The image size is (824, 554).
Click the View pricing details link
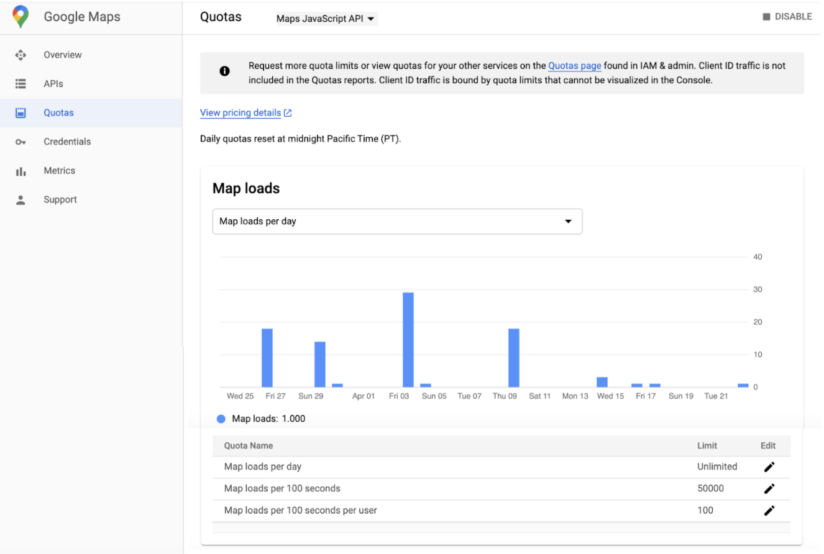[240, 112]
